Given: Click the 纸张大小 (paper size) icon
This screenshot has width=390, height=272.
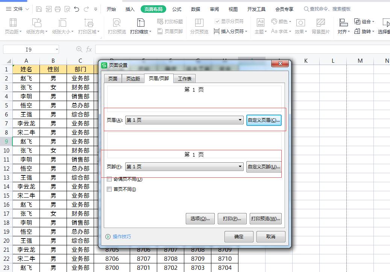Looking at the screenshot, I should point(62,26).
